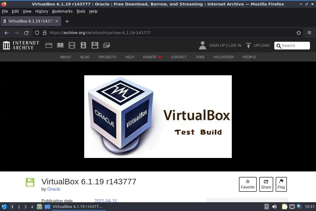Screen dimensions: 316x211
Task: Open the Video film-strip icon
Action: pyautogui.click(x=72, y=45)
